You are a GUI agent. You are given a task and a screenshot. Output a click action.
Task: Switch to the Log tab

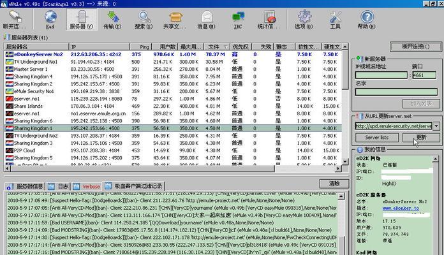point(58,186)
